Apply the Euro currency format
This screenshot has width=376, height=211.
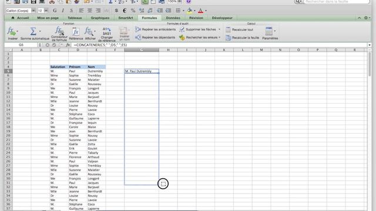point(125,11)
